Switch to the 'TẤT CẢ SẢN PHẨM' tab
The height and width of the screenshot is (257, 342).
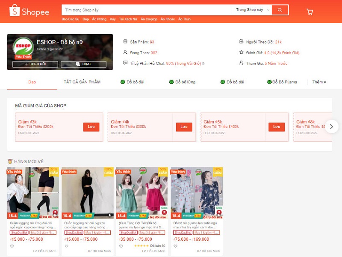tap(82, 82)
